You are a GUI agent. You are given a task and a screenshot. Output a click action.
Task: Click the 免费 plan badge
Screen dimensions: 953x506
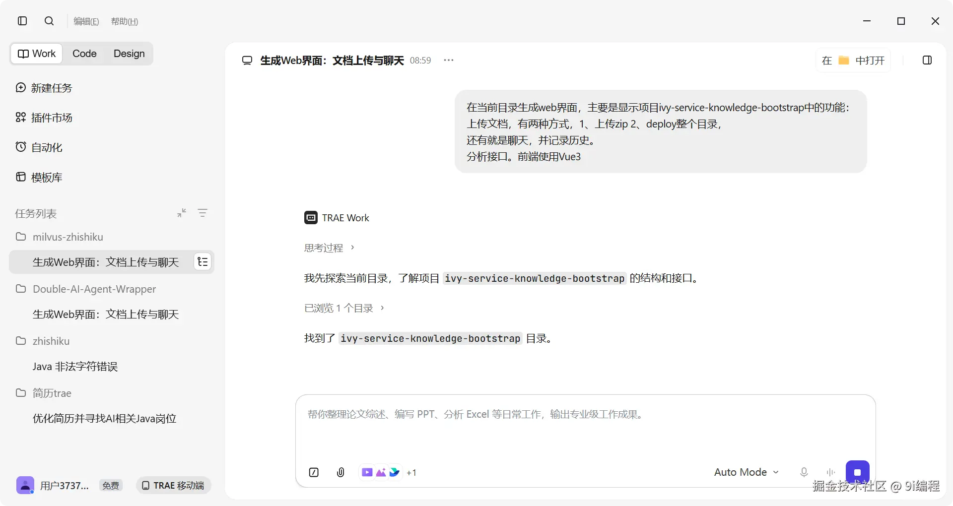point(110,486)
